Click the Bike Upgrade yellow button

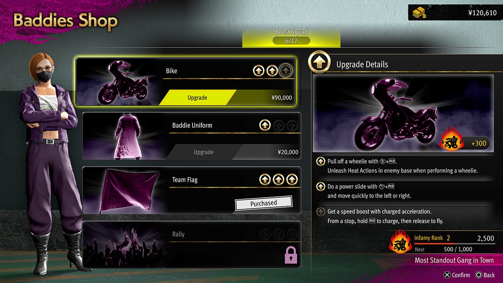197,98
